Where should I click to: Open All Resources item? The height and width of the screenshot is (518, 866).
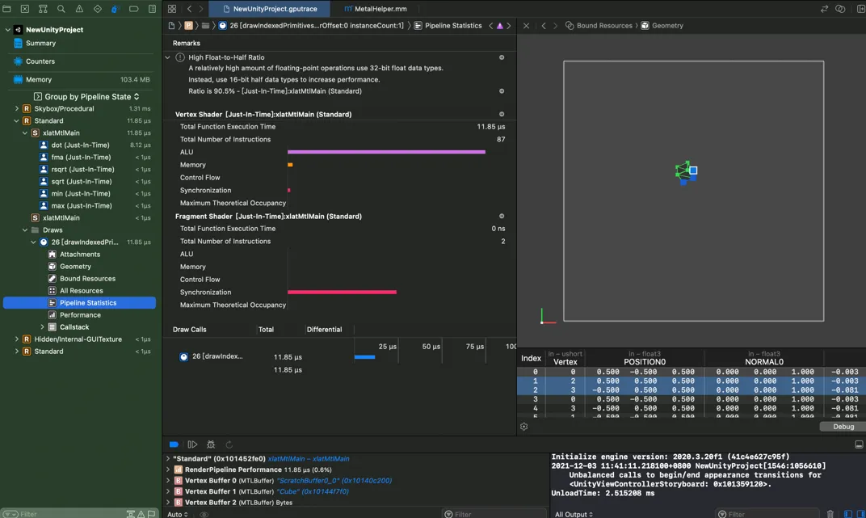tap(81, 291)
